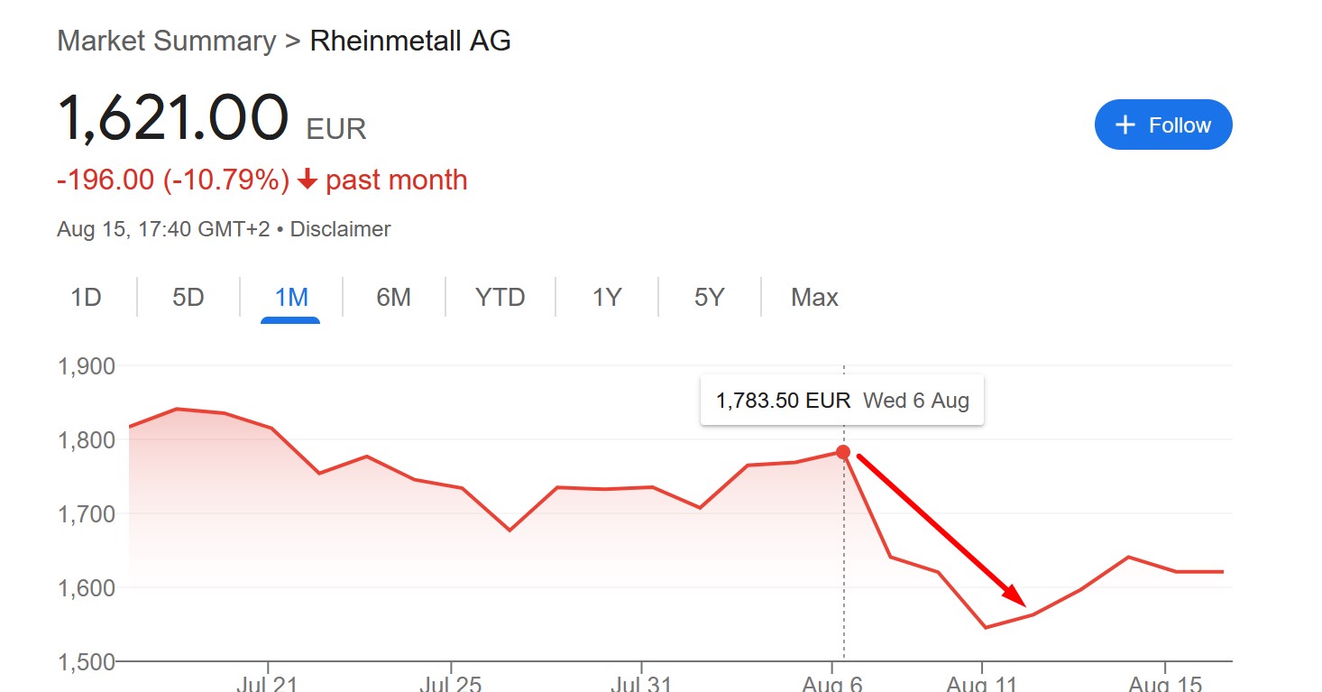Click the red annotation arrow head
Screen dimensions: 1322x692
point(1016,595)
